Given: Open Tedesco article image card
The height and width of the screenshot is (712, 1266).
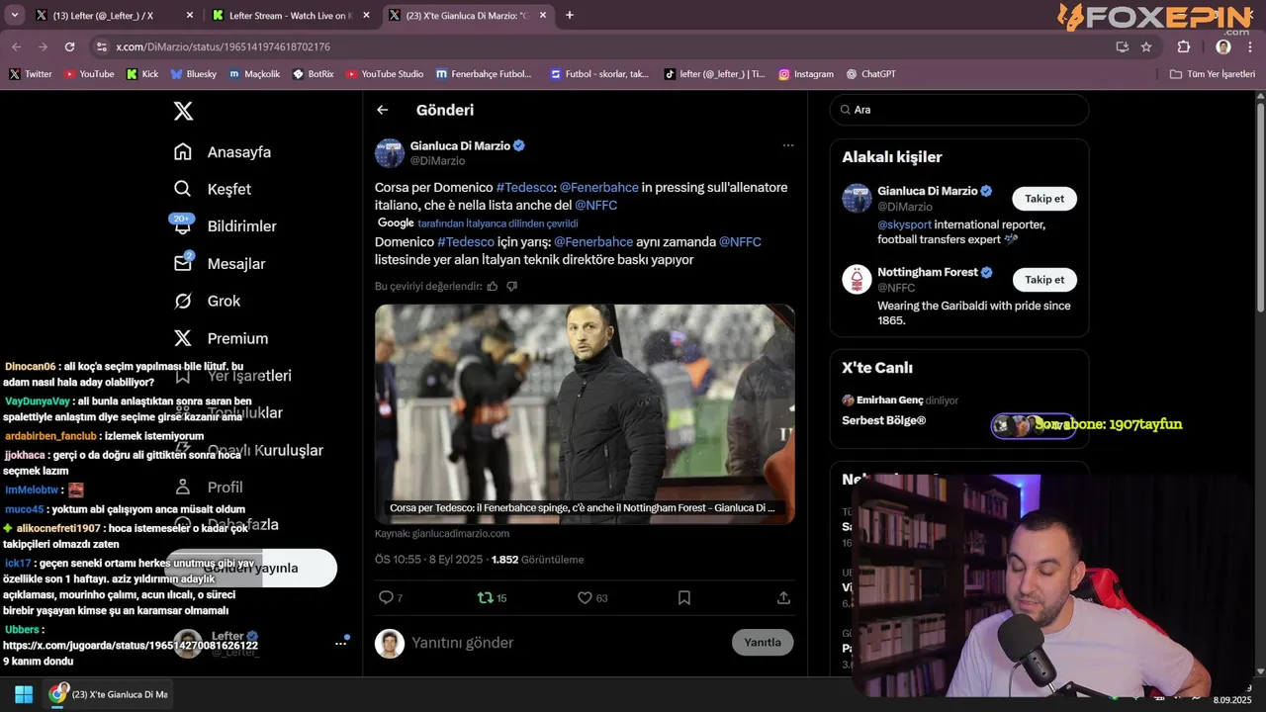Looking at the screenshot, I should coord(585,413).
